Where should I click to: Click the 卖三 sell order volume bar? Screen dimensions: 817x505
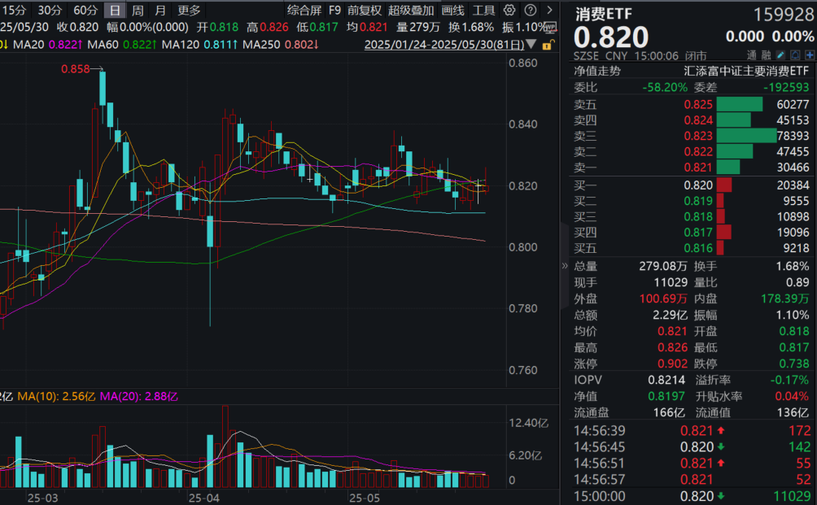pyautogui.click(x=746, y=136)
